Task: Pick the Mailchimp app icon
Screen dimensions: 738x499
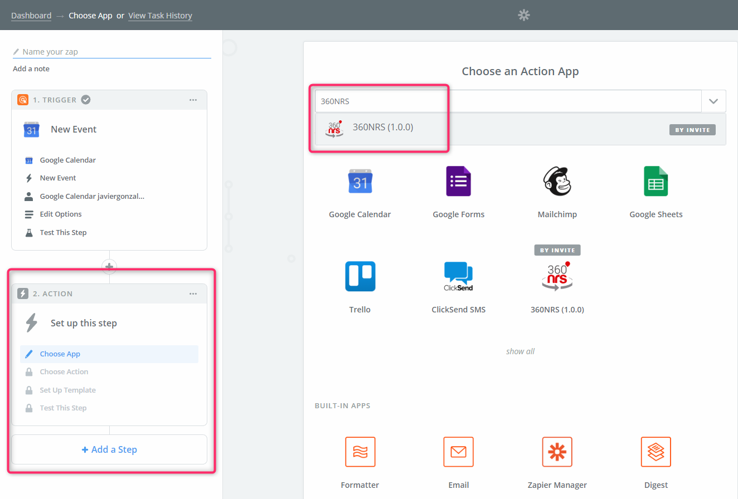Action: pos(557,182)
